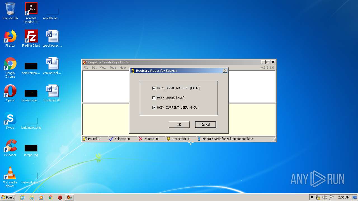358x201 pixels.
Task: Select the specifiedrec... Word document icon
Action: click(52, 39)
